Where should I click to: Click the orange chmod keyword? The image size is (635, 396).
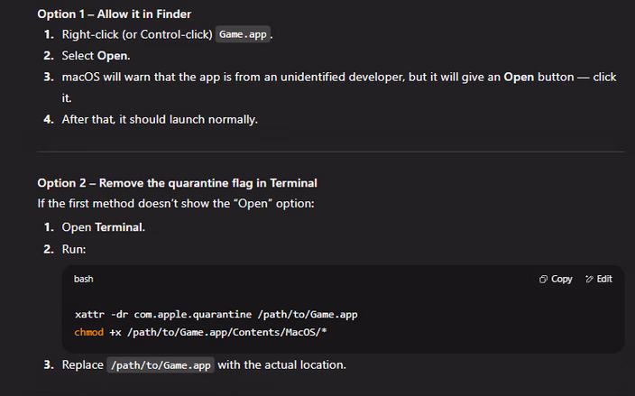pos(90,332)
